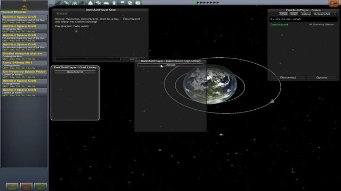
Task: Select Long Sheng Mk1 vessel
Action: 24,65
